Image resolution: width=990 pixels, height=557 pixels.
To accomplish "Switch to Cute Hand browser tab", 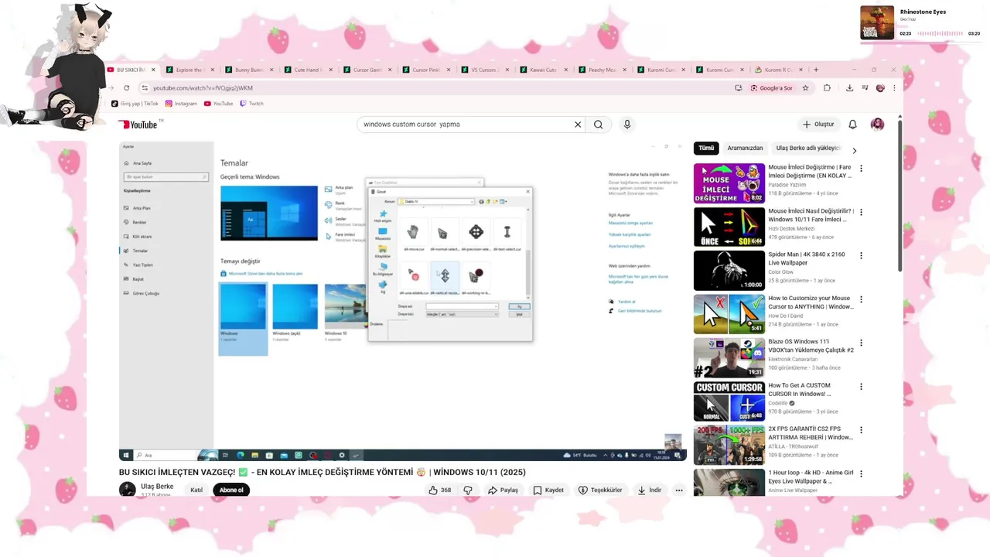I will [308, 70].
